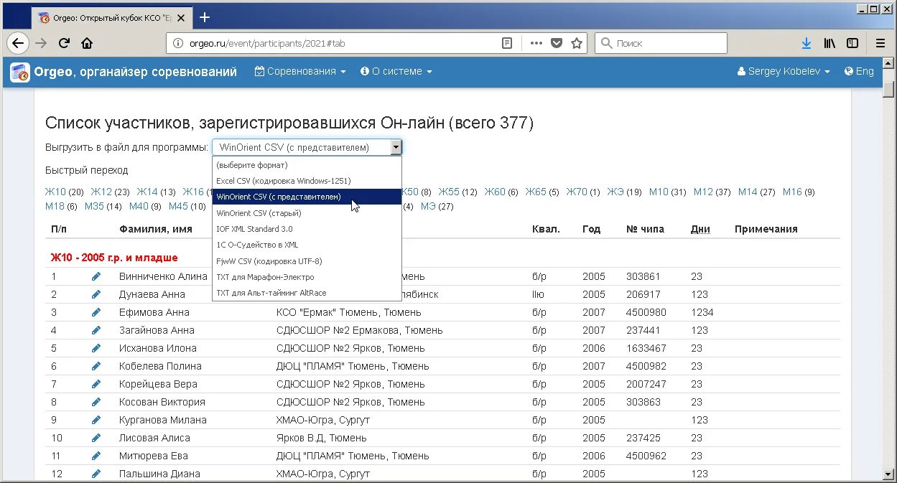Viewport: 897px width, 483px height.
Task: Click the Orgeo logo icon
Action: tap(19, 72)
